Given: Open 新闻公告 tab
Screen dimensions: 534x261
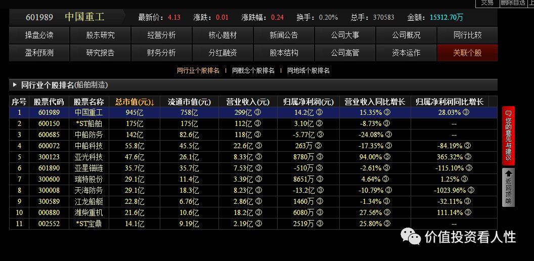Looking at the screenshot, I should pyautogui.click(x=284, y=35).
